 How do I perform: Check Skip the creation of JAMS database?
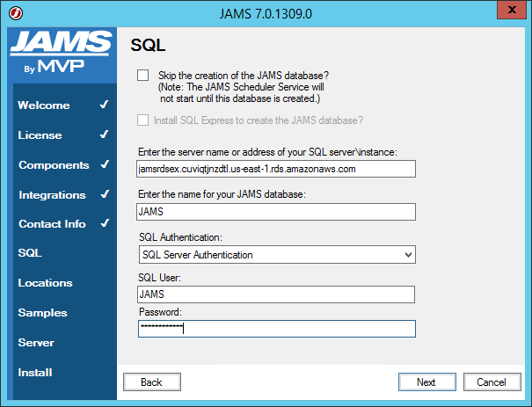pyautogui.click(x=142, y=75)
